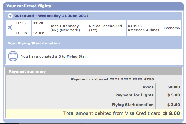Select departure time 21:25 cell
This screenshot has height=124, width=186.
pyautogui.click(x=23, y=28)
